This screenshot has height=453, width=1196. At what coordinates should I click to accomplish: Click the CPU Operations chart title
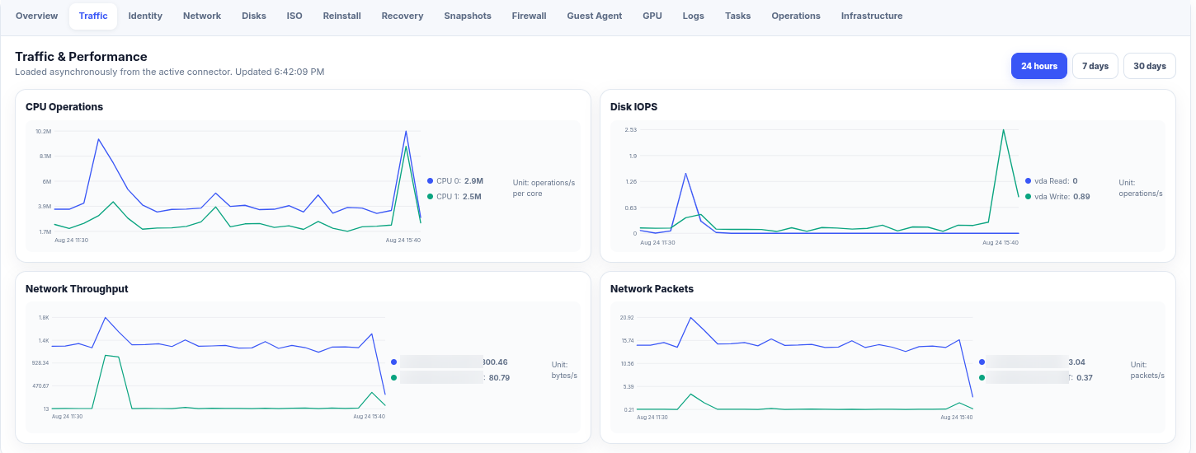(64, 106)
